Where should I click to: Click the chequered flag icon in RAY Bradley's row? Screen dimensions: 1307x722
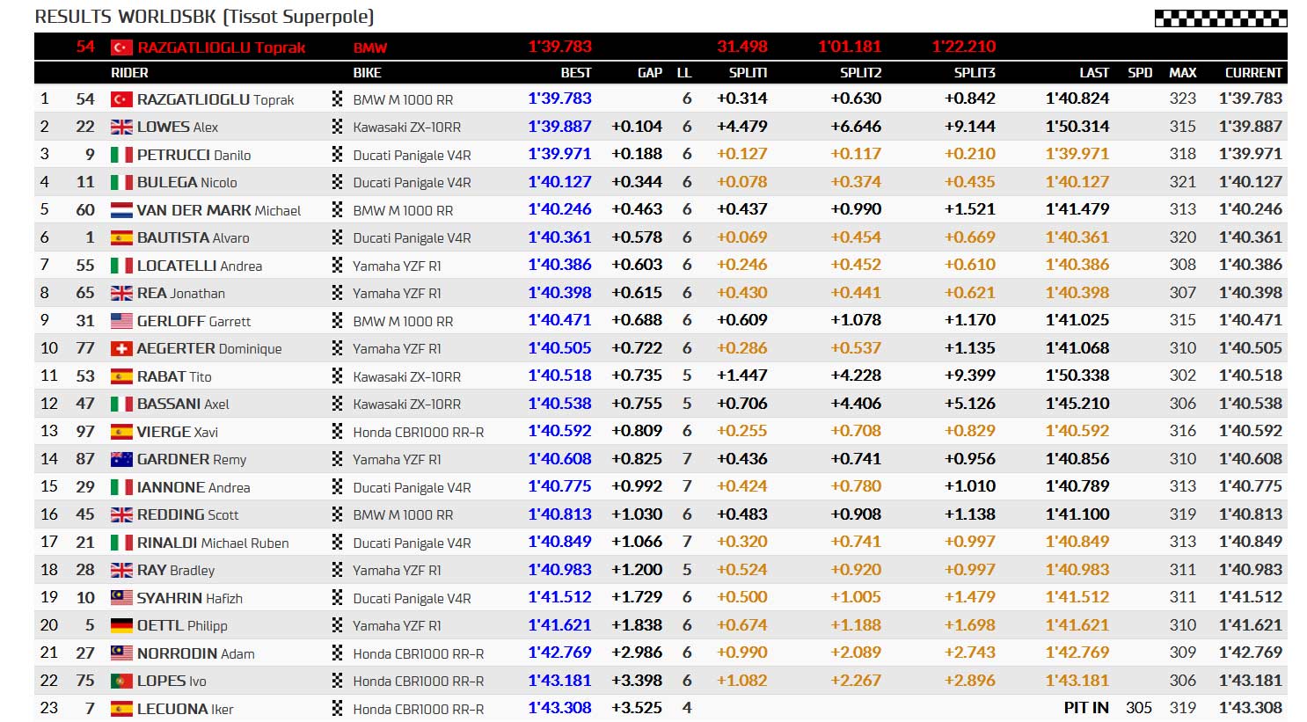click(x=337, y=570)
